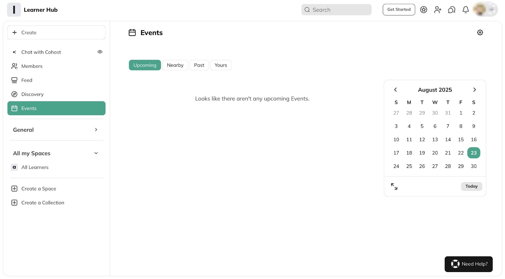The width and height of the screenshot is (505, 279).
Task: Open the All Learners space
Action: [56, 167]
